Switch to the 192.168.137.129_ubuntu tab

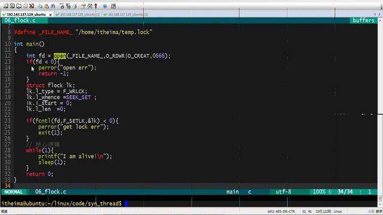click(x=26, y=14)
